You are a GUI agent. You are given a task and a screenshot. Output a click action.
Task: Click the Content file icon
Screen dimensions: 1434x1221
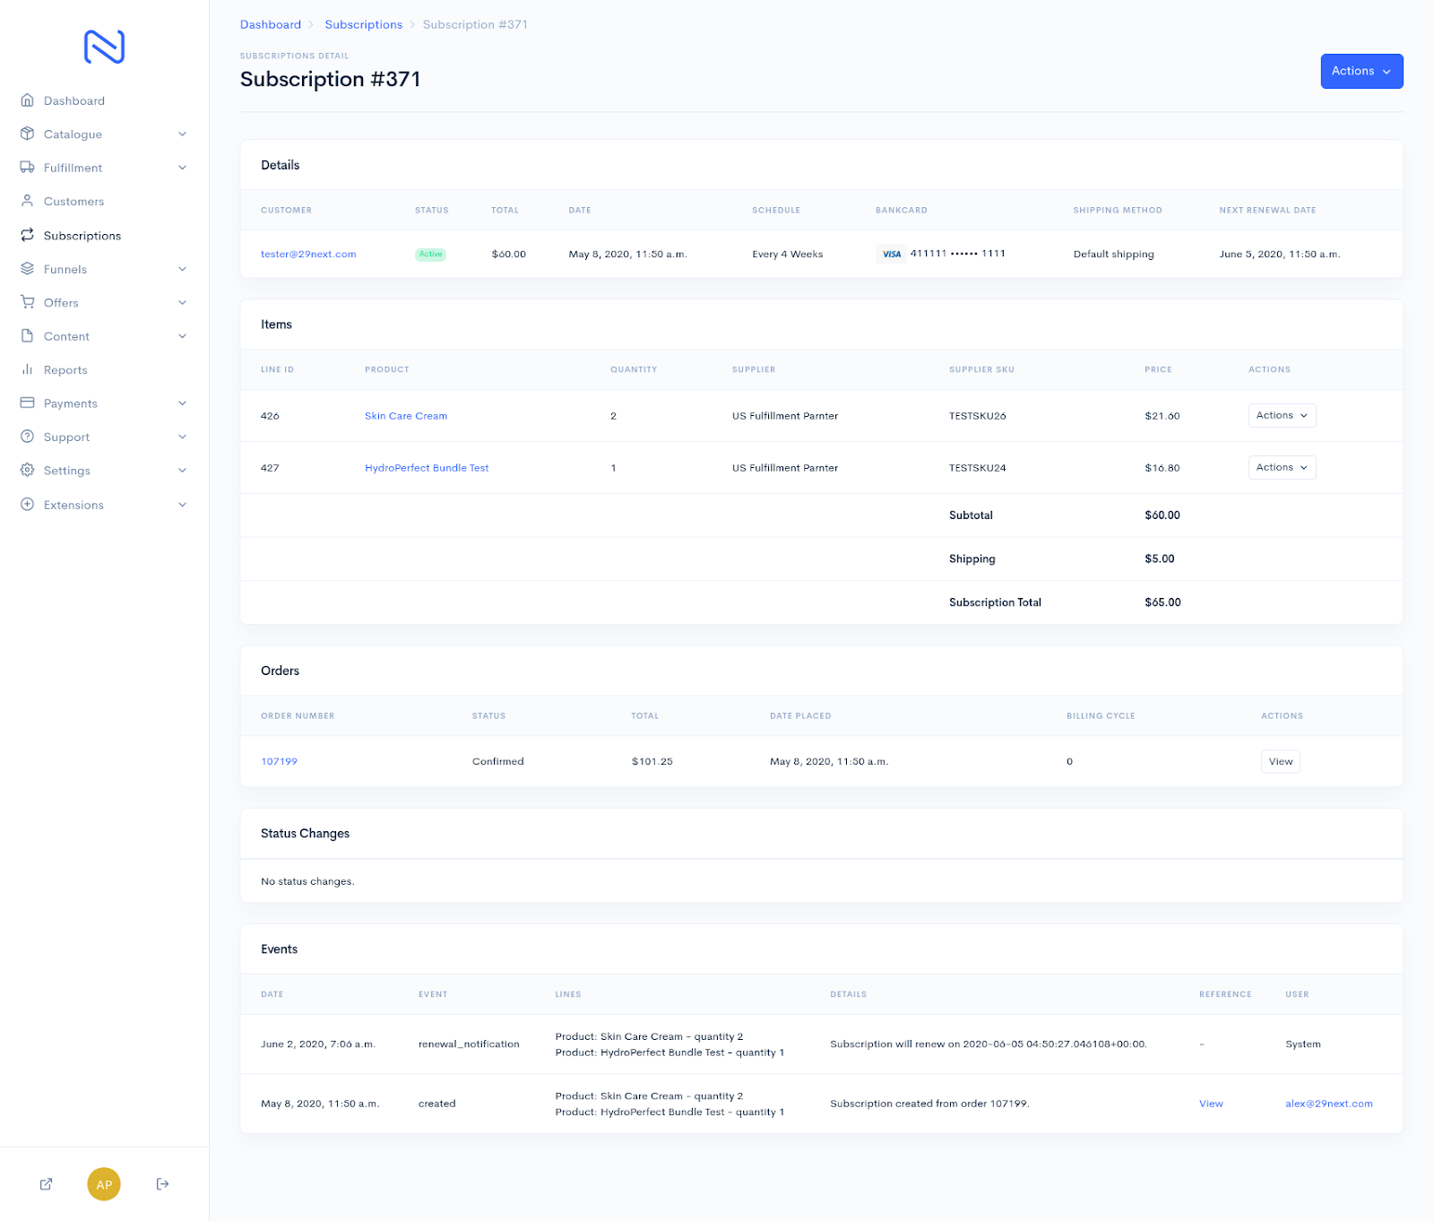[x=27, y=336]
